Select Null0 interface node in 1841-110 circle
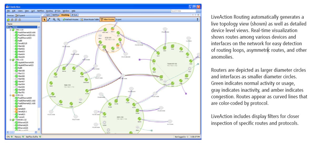The width and height of the screenshot is (312, 143). click(51, 84)
